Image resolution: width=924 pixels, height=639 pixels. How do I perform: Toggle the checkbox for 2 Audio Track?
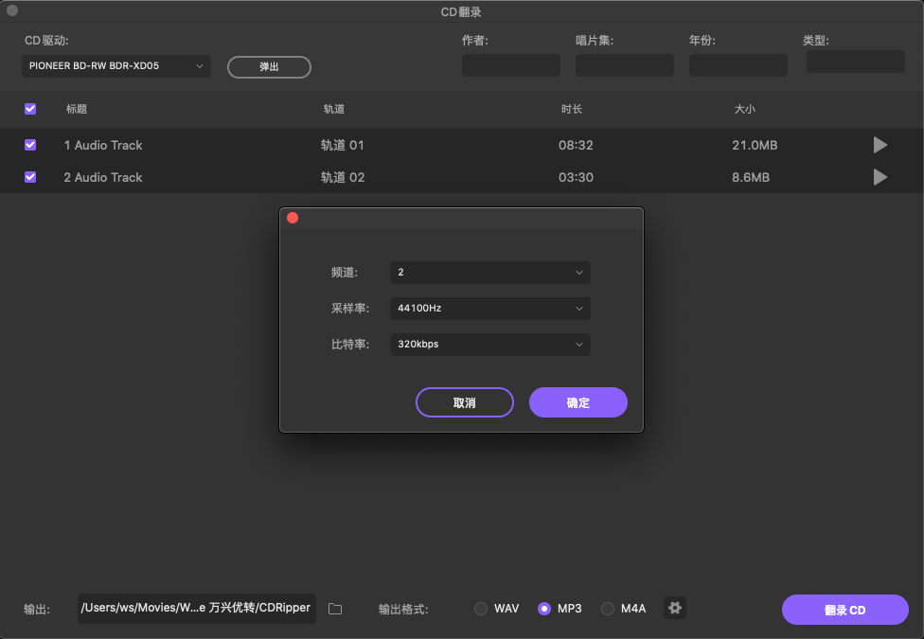[x=30, y=177]
